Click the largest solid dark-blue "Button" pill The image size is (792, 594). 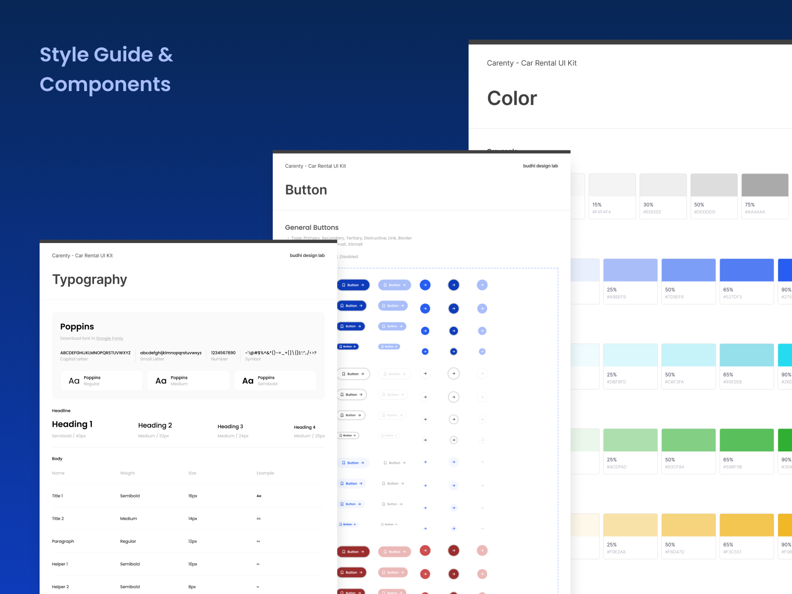(x=353, y=285)
